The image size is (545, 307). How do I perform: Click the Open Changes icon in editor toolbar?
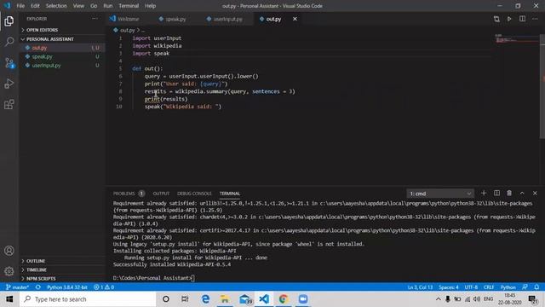[496, 19]
